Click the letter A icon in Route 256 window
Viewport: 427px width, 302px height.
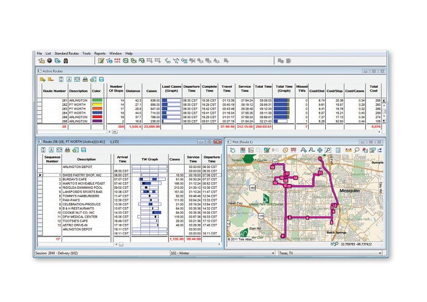(51, 150)
